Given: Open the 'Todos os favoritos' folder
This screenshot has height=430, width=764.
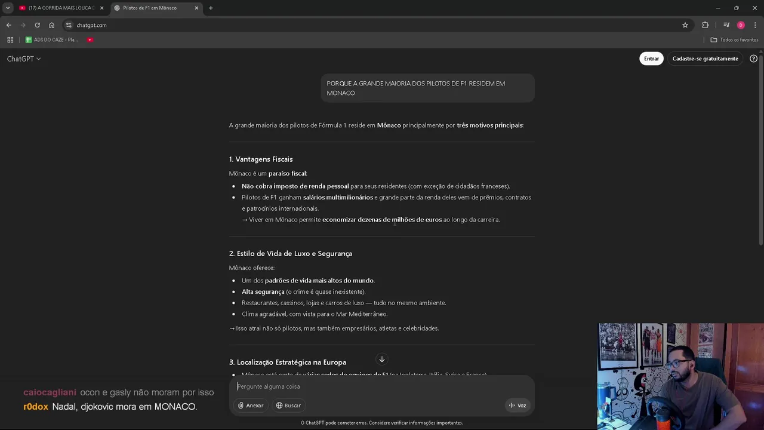Looking at the screenshot, I should coord(734,40).
